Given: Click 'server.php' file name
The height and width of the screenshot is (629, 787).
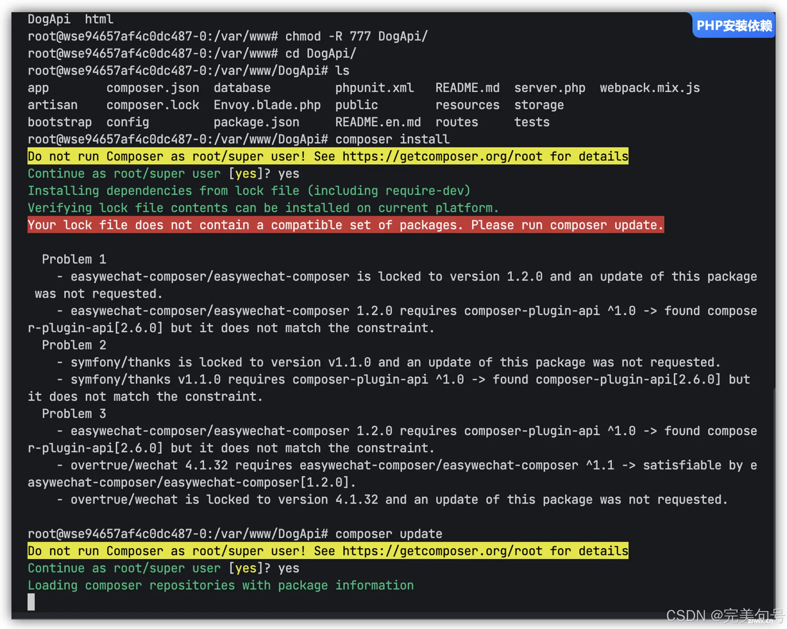Looking at the screenshot, I should point(550,88).
